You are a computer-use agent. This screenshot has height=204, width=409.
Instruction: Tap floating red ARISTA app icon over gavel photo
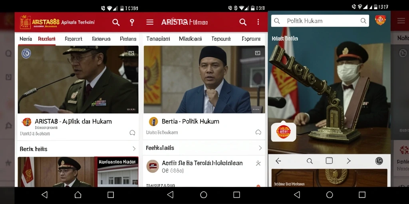284,131
